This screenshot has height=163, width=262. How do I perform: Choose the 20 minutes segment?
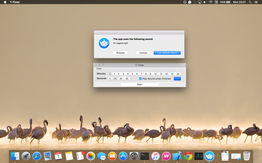click(178, 74)
